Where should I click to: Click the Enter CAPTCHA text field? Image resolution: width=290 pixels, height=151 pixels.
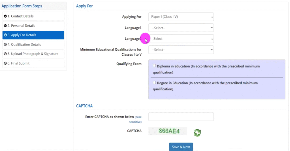click(181, 117)
